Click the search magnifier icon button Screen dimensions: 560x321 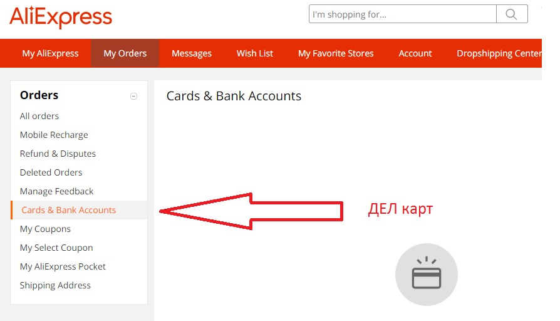pyautogui.click(x=512, y=14)
